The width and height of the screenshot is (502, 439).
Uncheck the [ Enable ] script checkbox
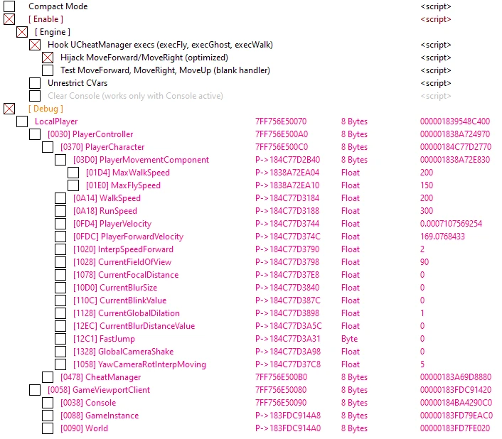(9, 19)
